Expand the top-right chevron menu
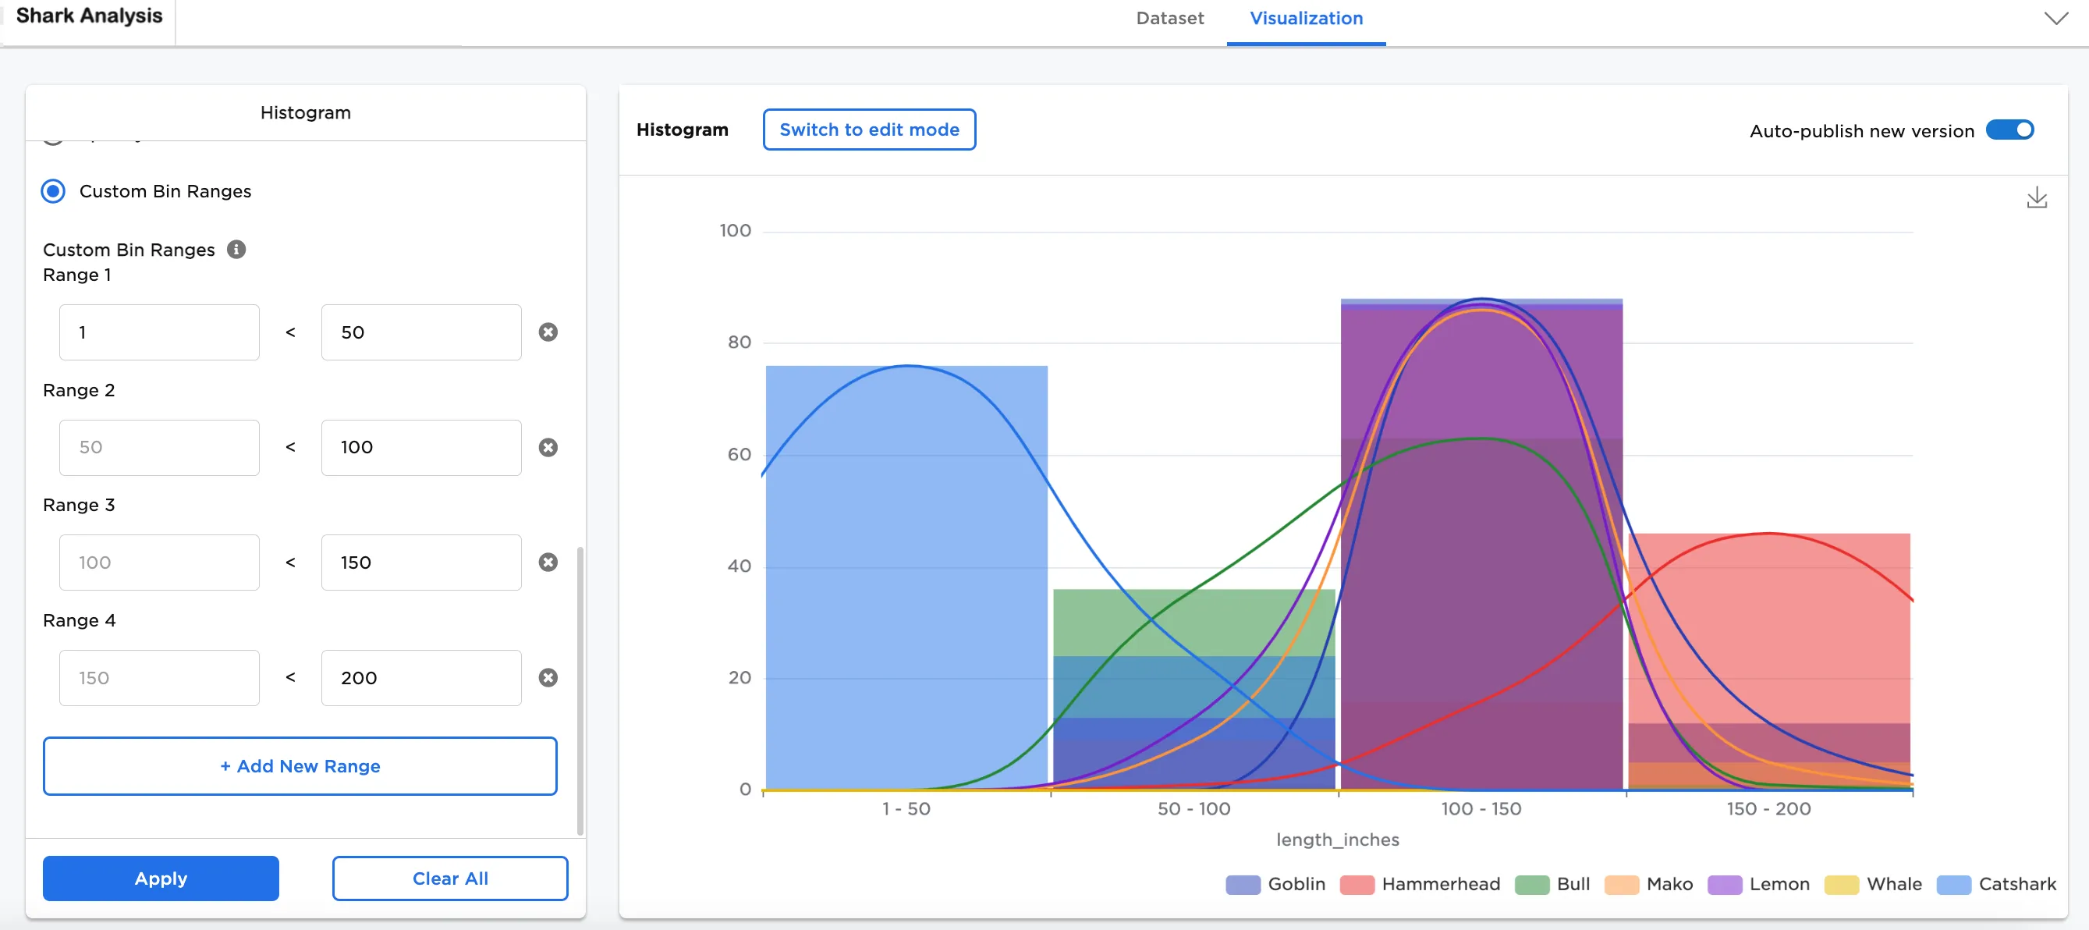The width and height of the screenshot is (2089, 930). click(x=2055, y=19)
